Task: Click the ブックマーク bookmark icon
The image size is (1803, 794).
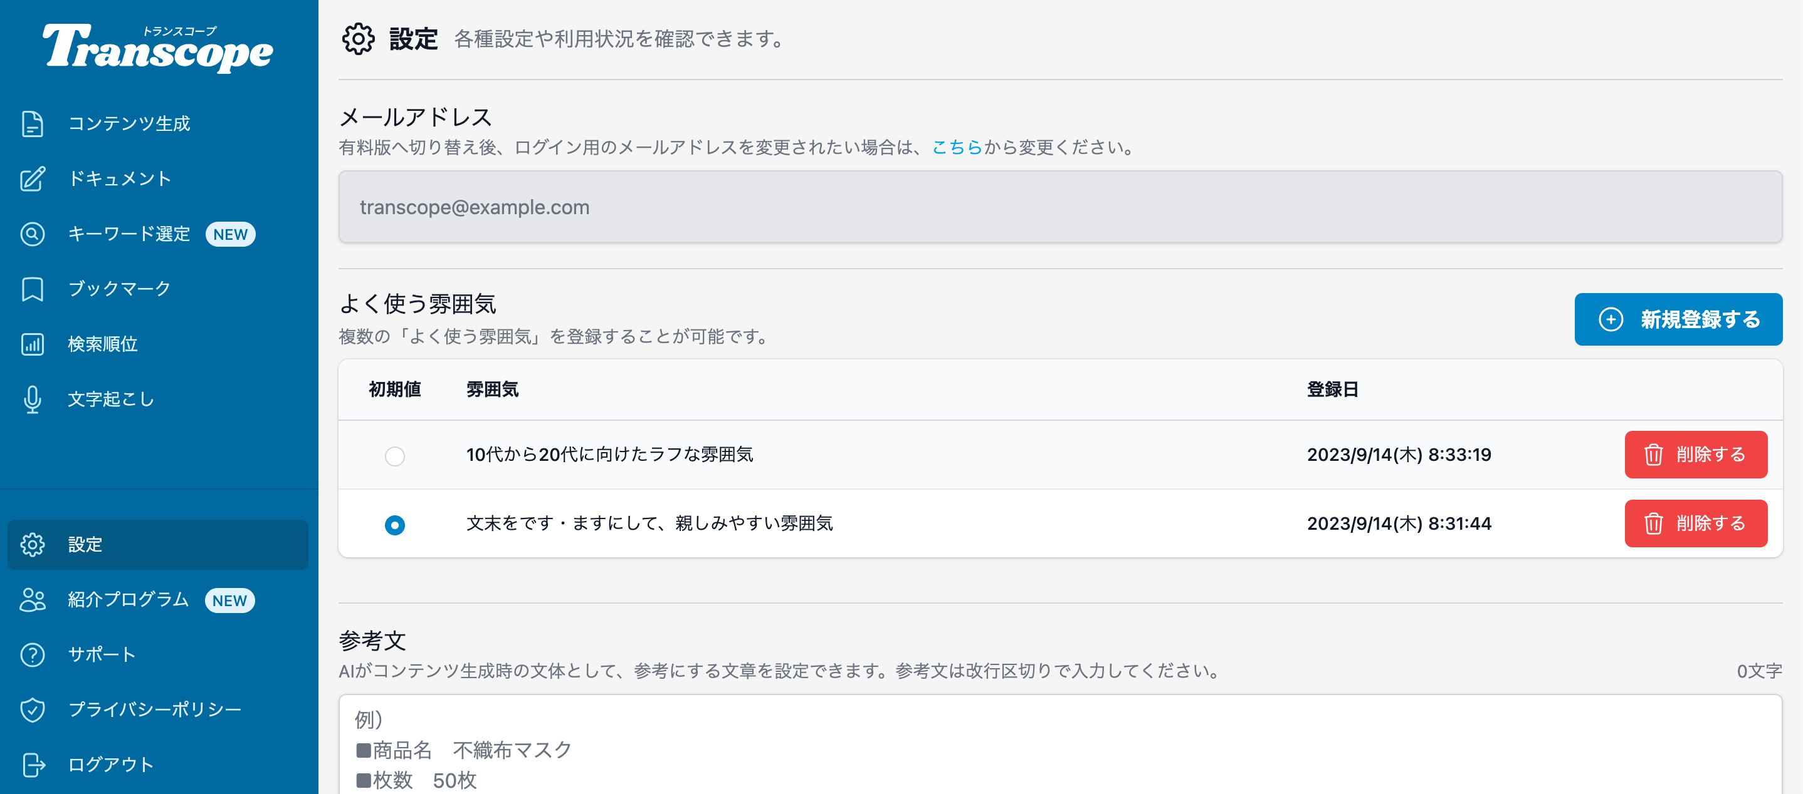Action: coord(32,289)
